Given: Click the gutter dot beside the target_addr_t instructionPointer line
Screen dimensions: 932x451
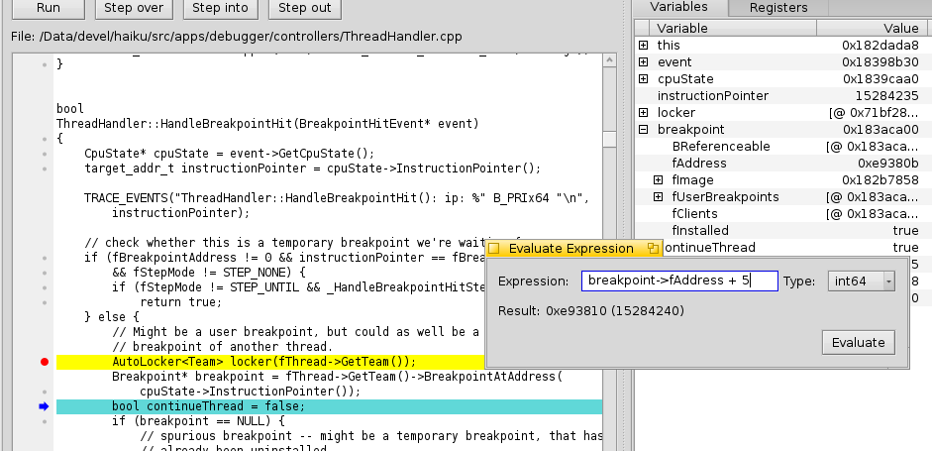Looking at the screenshot, I should click(x=44, y=169).
